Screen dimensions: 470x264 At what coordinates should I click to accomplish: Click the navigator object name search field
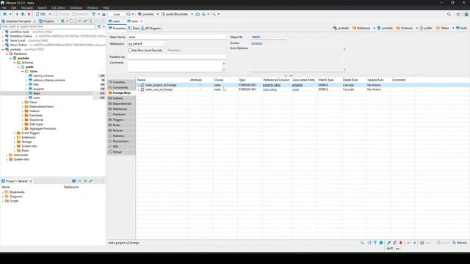[x=48, y=26]
